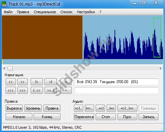Screen dimensions: 165x132
Task: Start playback with the Пуск button
Action: 127,117
